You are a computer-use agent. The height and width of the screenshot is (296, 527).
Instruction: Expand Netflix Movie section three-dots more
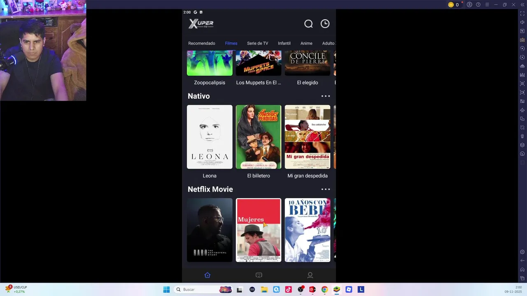click(326, 190)
